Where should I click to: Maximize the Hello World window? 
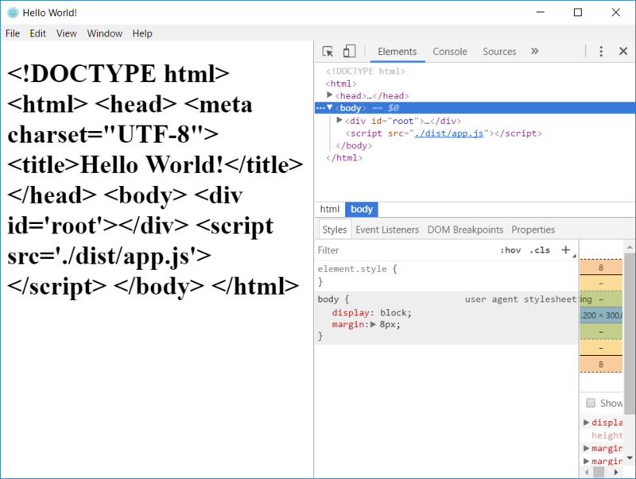[x=578, y=13]
